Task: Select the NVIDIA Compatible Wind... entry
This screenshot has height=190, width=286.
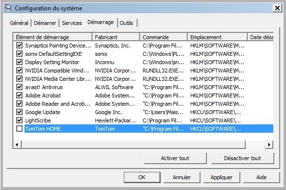Action: pos(57,71)
